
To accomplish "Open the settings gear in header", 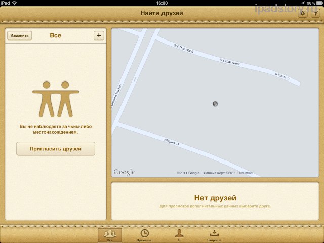I will tap(303, 13).
